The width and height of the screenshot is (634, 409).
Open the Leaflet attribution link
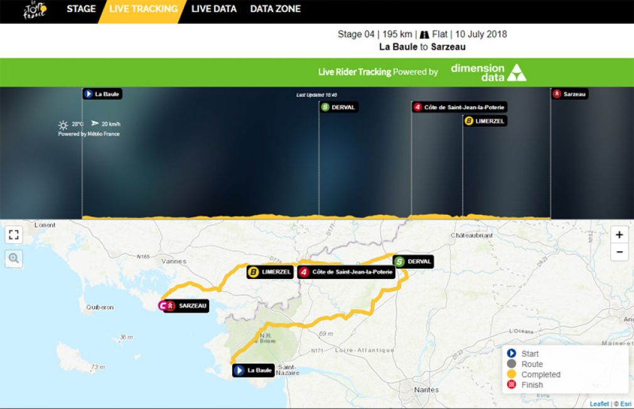pos(599,404)
